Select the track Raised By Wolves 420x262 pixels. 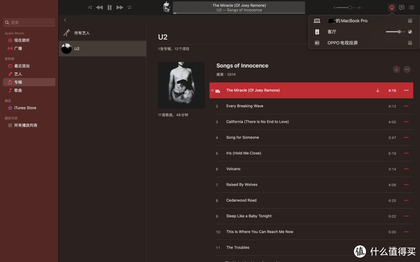click(x=311, y=185)
